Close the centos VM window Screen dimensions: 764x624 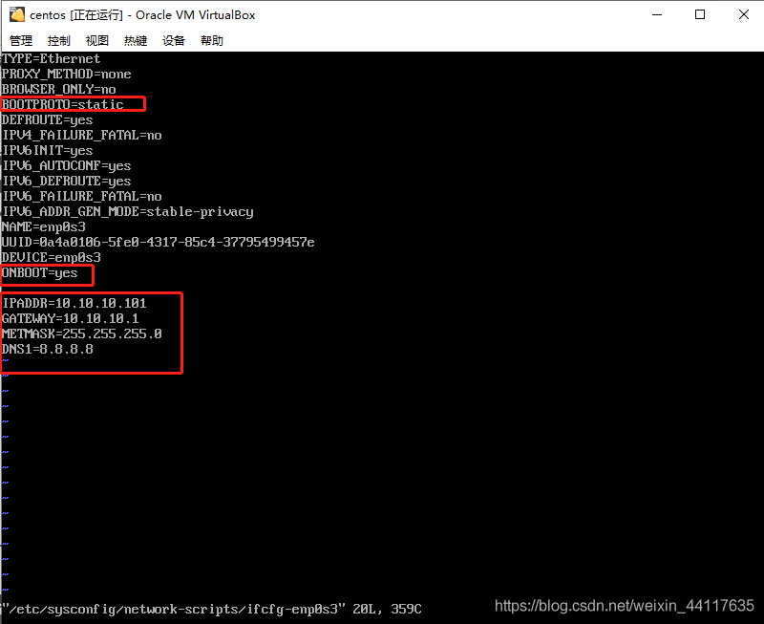pyautogui.click(x=744, y=14)
